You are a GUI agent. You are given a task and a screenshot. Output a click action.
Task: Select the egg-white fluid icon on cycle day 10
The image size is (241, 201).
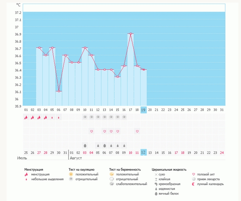tap(85, 145)
